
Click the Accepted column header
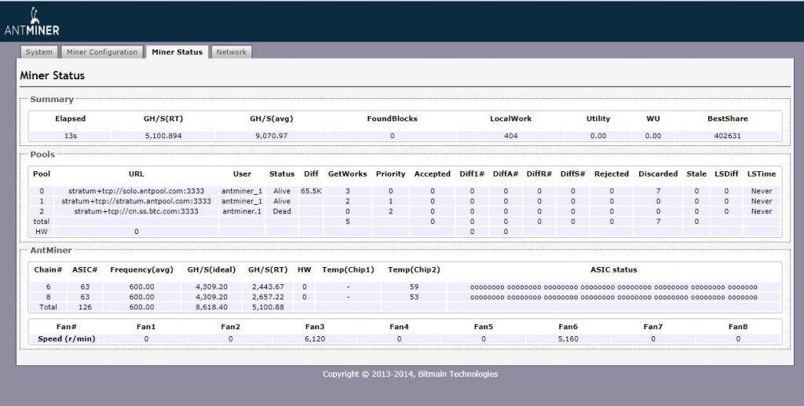click(433, 174)
